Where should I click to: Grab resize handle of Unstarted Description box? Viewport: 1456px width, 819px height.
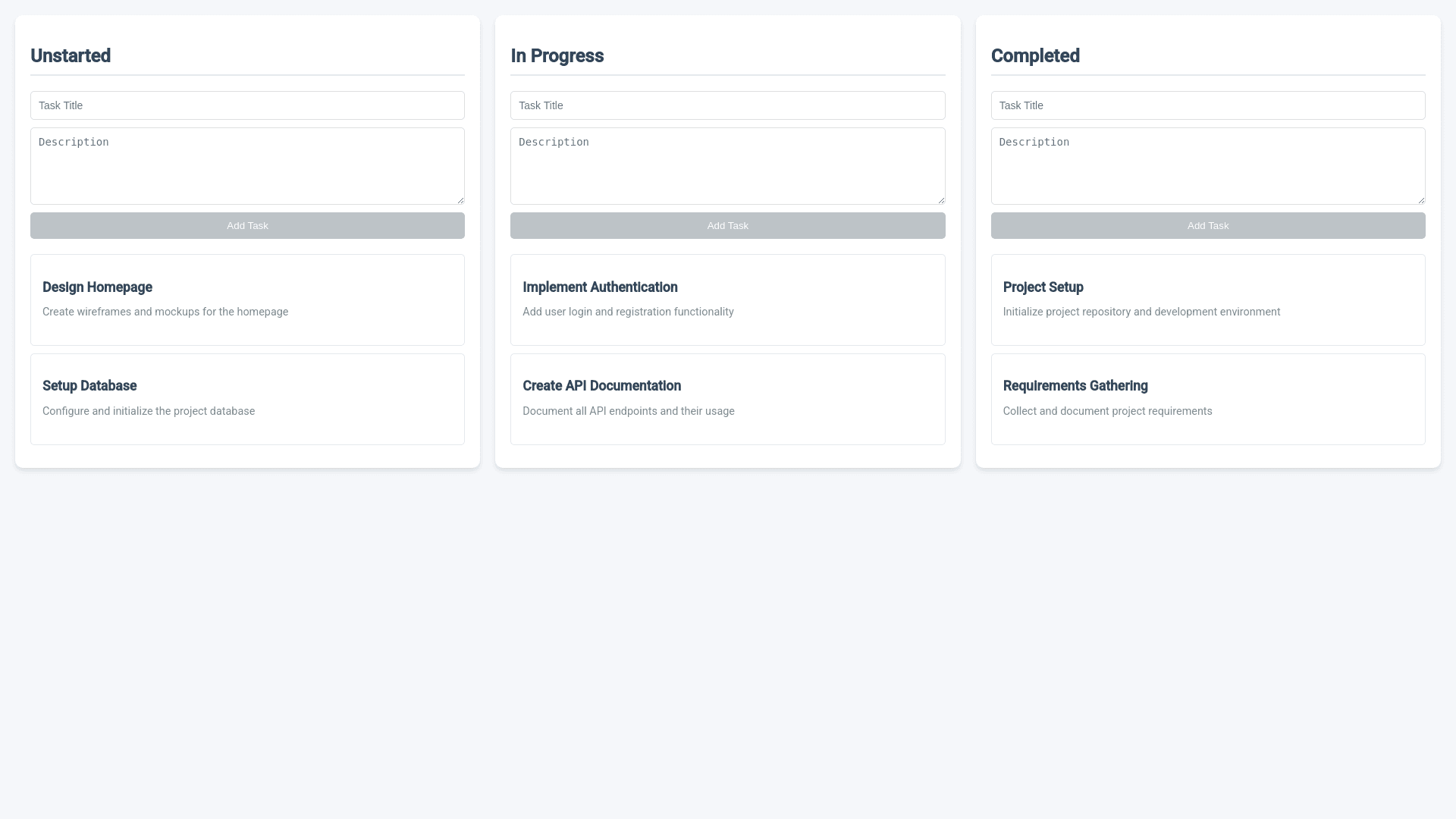pyautogui.click(x=460, y=200)
